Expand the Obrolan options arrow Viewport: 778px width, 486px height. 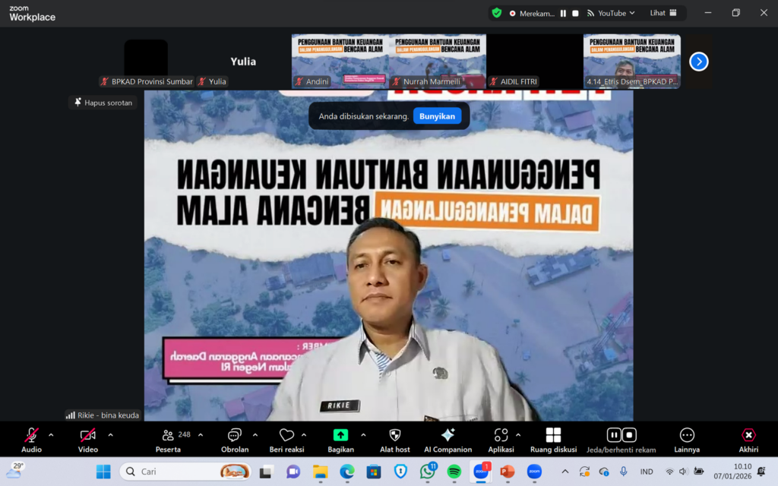pyautogui.click(x=255, y=435)
